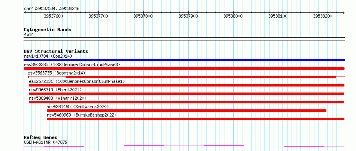The width and height of the screenshot is (356, 151).
Task: Open the DGV Structural Variants track title
Action: click(56, 51)
